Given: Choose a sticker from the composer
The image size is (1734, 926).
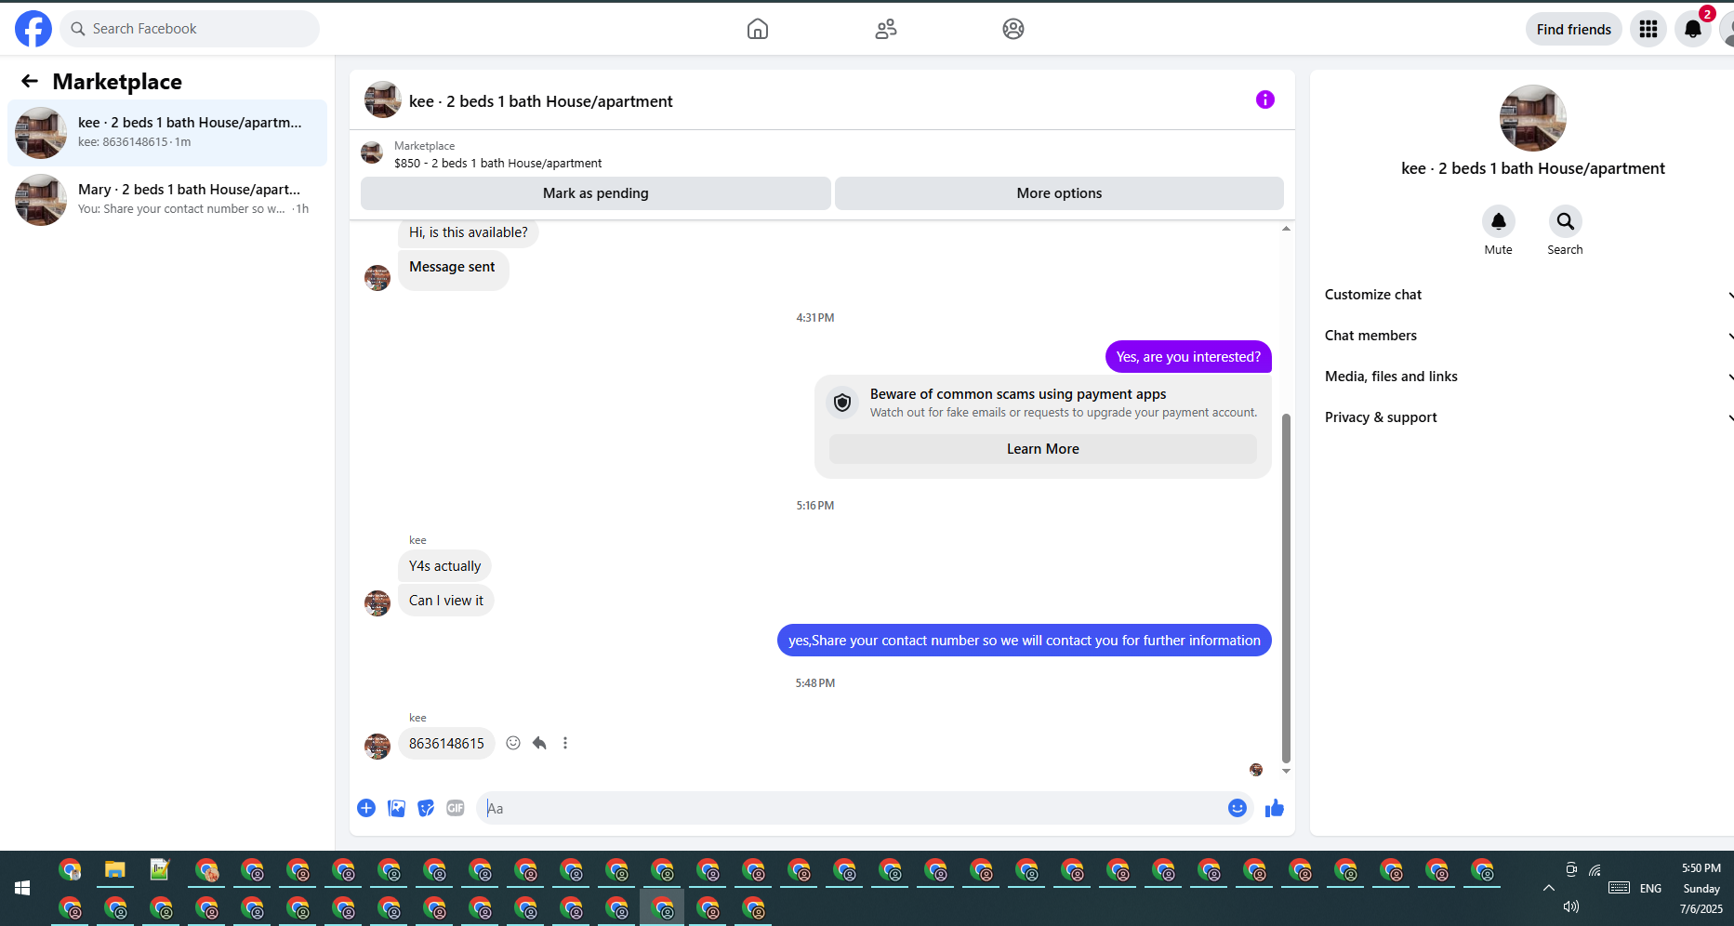Looking at the screenshot, I should click(426, 808).
